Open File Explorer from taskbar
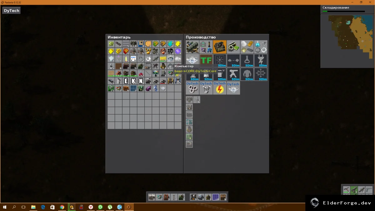 click(x=33, y=207)
